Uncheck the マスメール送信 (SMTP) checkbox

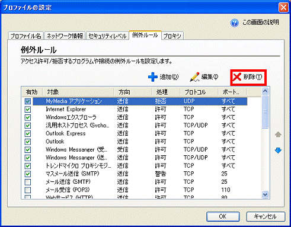(28, 174)
